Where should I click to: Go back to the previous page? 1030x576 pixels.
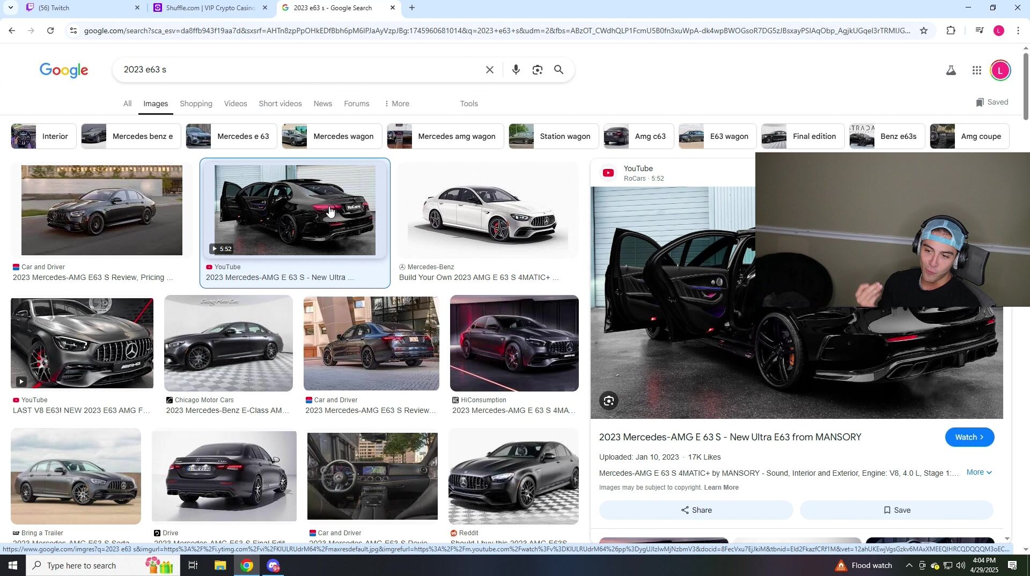[12, 31]
